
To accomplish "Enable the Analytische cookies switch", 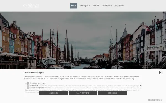I will [x=27, y=86].
